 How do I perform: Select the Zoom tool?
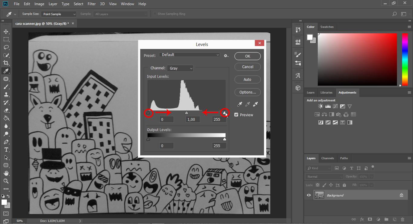(6, 181)
